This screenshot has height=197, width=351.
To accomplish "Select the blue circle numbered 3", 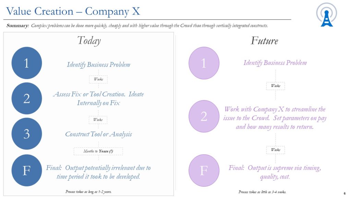I will tap(27, 134).
